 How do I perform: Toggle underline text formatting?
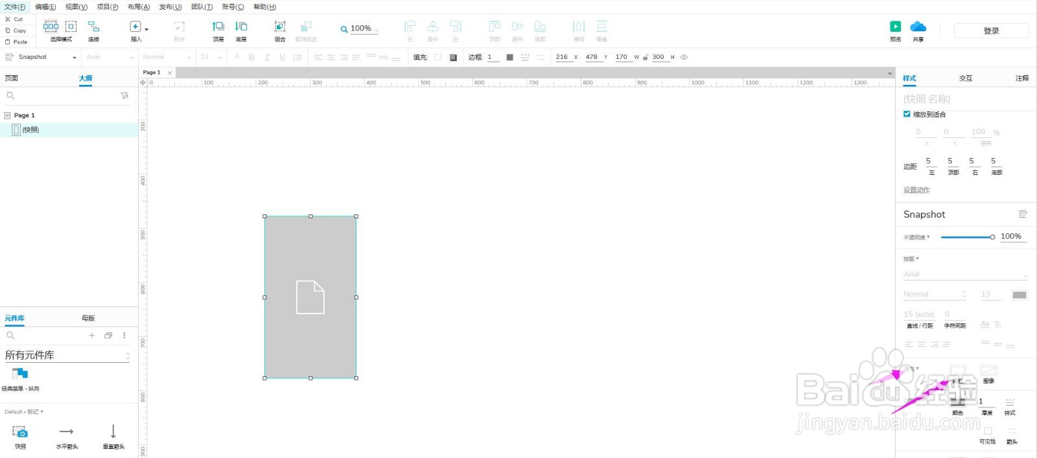[282, 58]
